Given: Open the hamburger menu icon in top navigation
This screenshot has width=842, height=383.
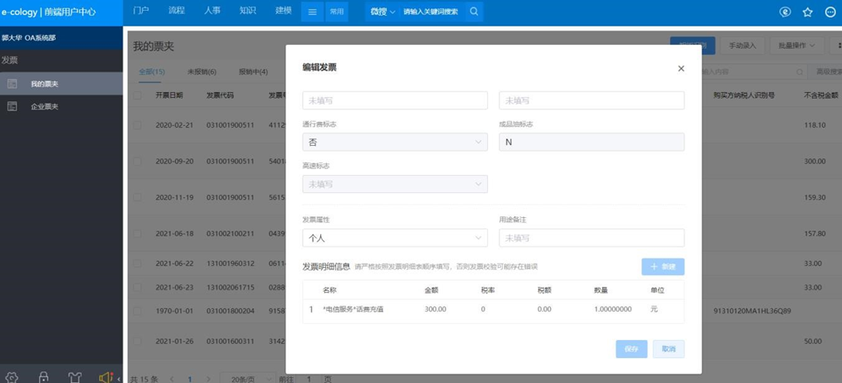Looking at the screenshot, I should coord(312,12).
